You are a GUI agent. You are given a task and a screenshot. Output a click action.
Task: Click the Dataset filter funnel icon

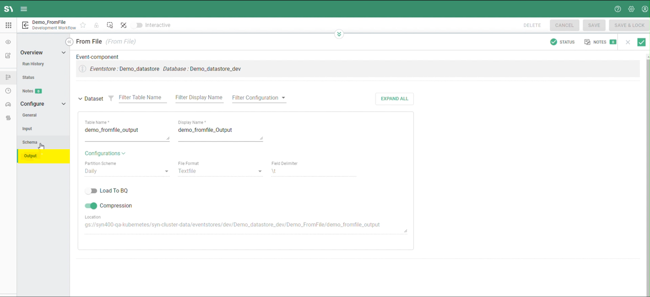[111, 99]
